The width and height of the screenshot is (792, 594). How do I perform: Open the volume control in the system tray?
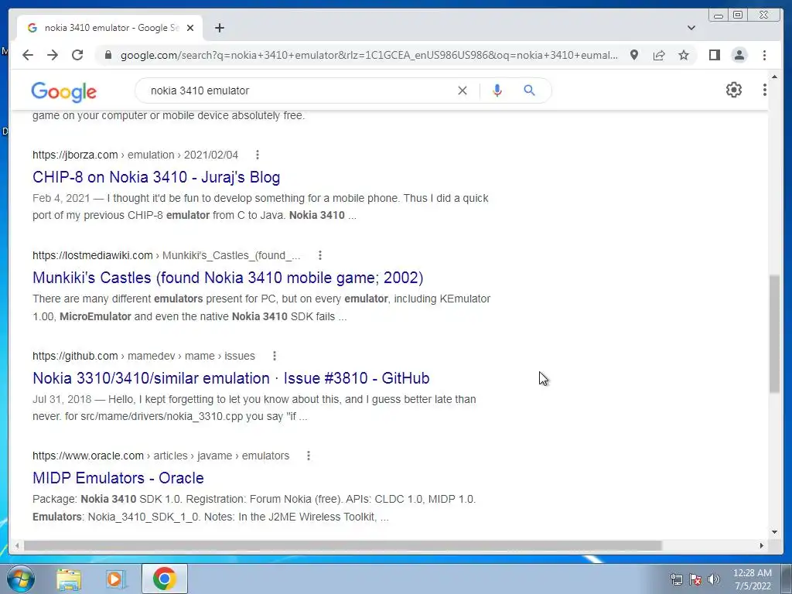coord(713,579)
